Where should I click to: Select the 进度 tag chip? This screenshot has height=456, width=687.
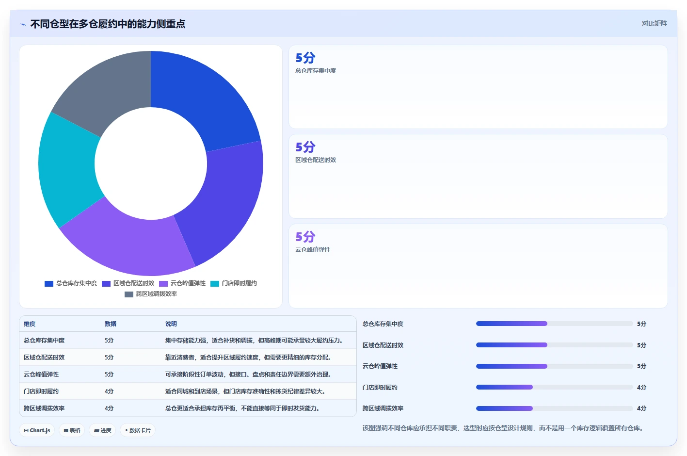pyautogui.click(x=102, y=430)
